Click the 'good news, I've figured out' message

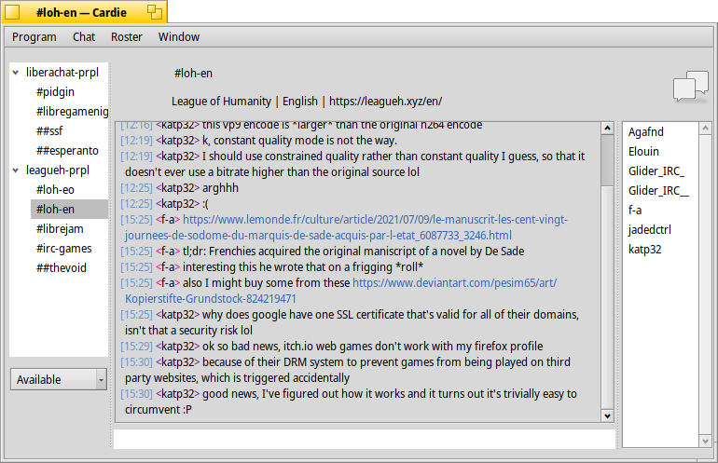click(349, 402)
